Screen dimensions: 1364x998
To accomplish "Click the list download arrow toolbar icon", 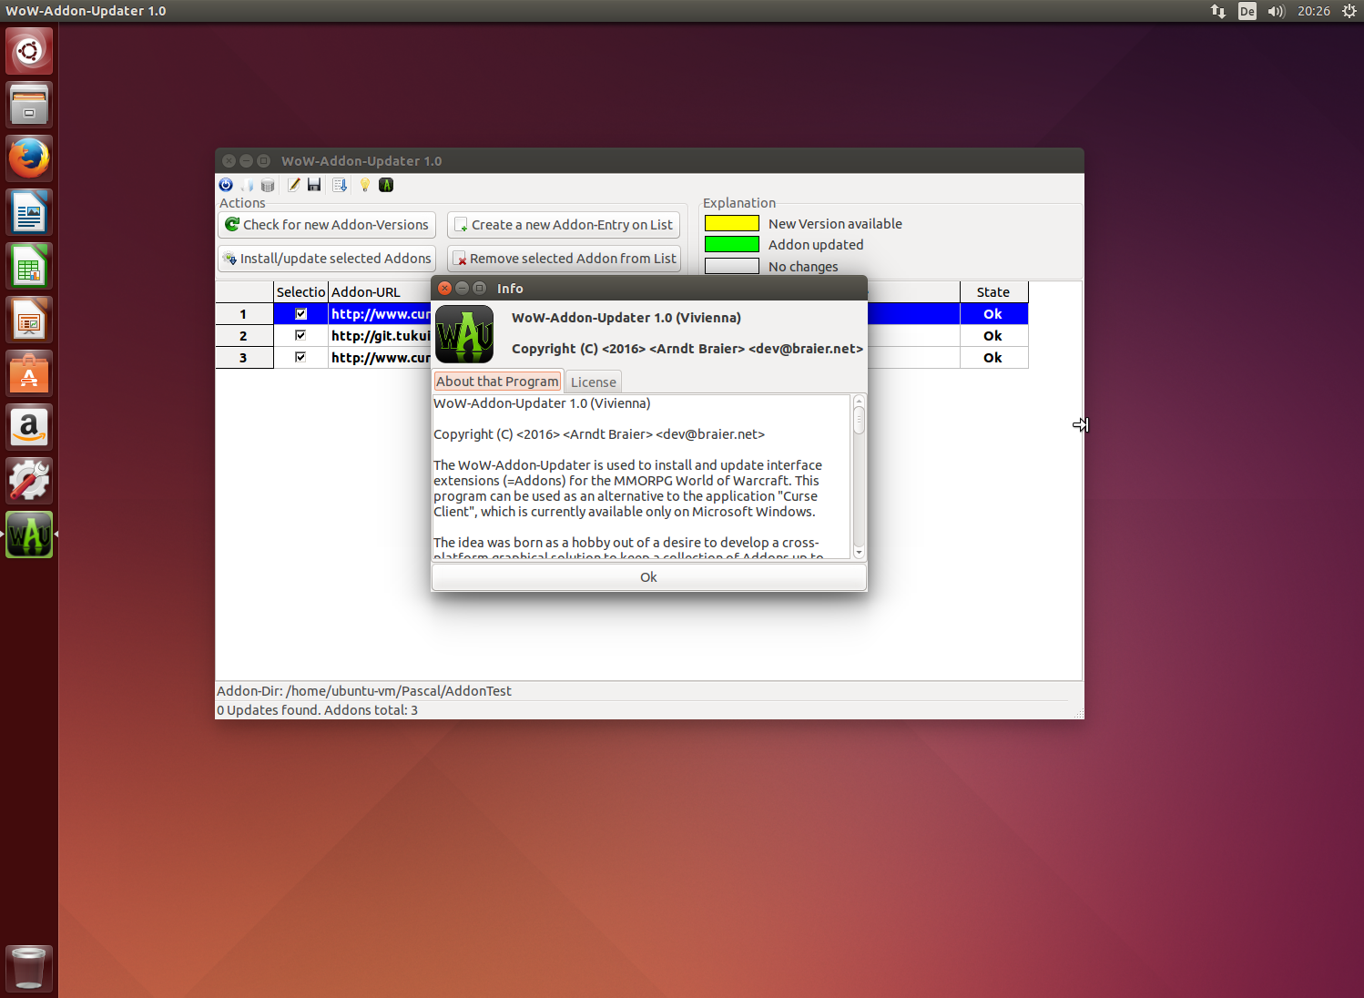I will click(340, 185).
